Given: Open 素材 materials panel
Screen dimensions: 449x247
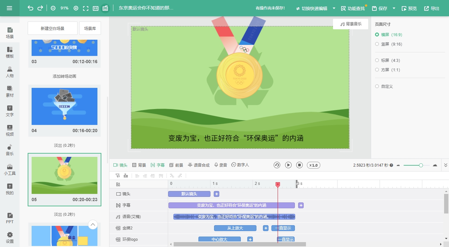Looking at the screenshot, I should click(x=10, y=91).
